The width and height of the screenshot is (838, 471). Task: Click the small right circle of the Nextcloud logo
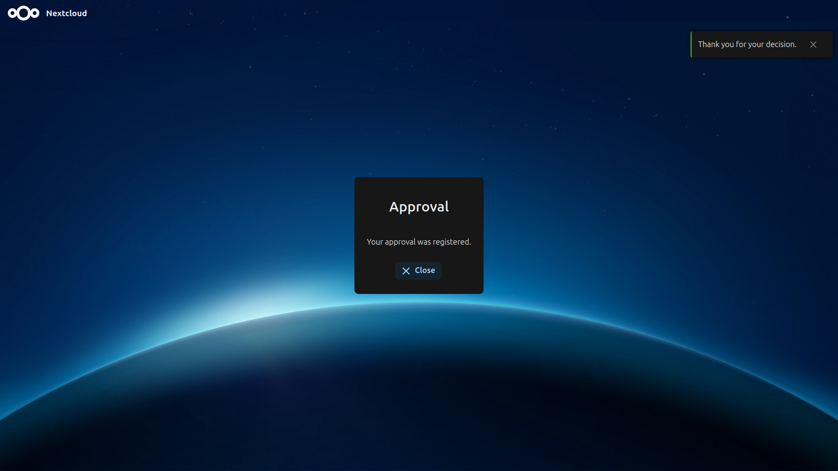pos(35,14)
